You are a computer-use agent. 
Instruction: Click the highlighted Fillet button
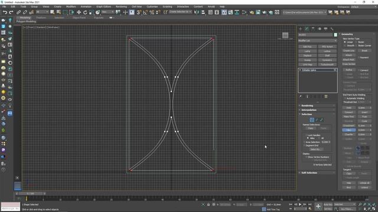[349, 130]
